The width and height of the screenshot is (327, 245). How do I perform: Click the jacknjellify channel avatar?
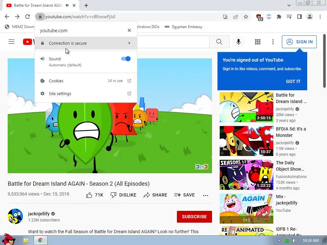(x=15, y=216)
